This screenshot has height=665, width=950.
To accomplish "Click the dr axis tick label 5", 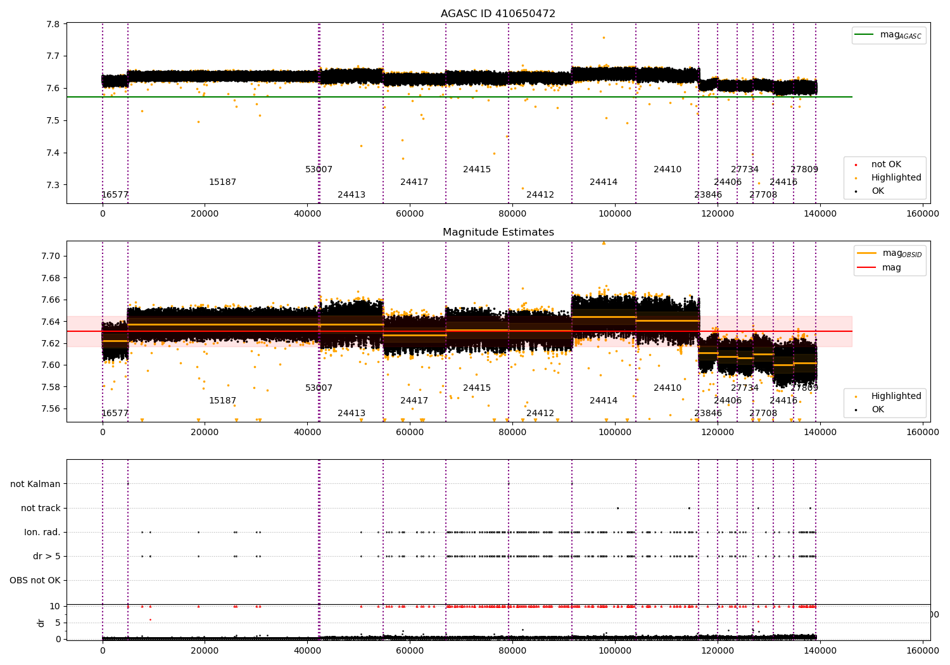I will pyautogui.click(x=58, y=623).
